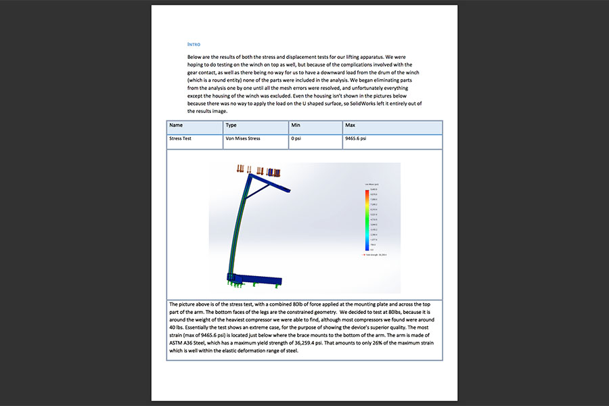The width and height of the screenshot is (609, 406).
Task: Click the green fixture markers at the base
Action: tap(252, 285)
